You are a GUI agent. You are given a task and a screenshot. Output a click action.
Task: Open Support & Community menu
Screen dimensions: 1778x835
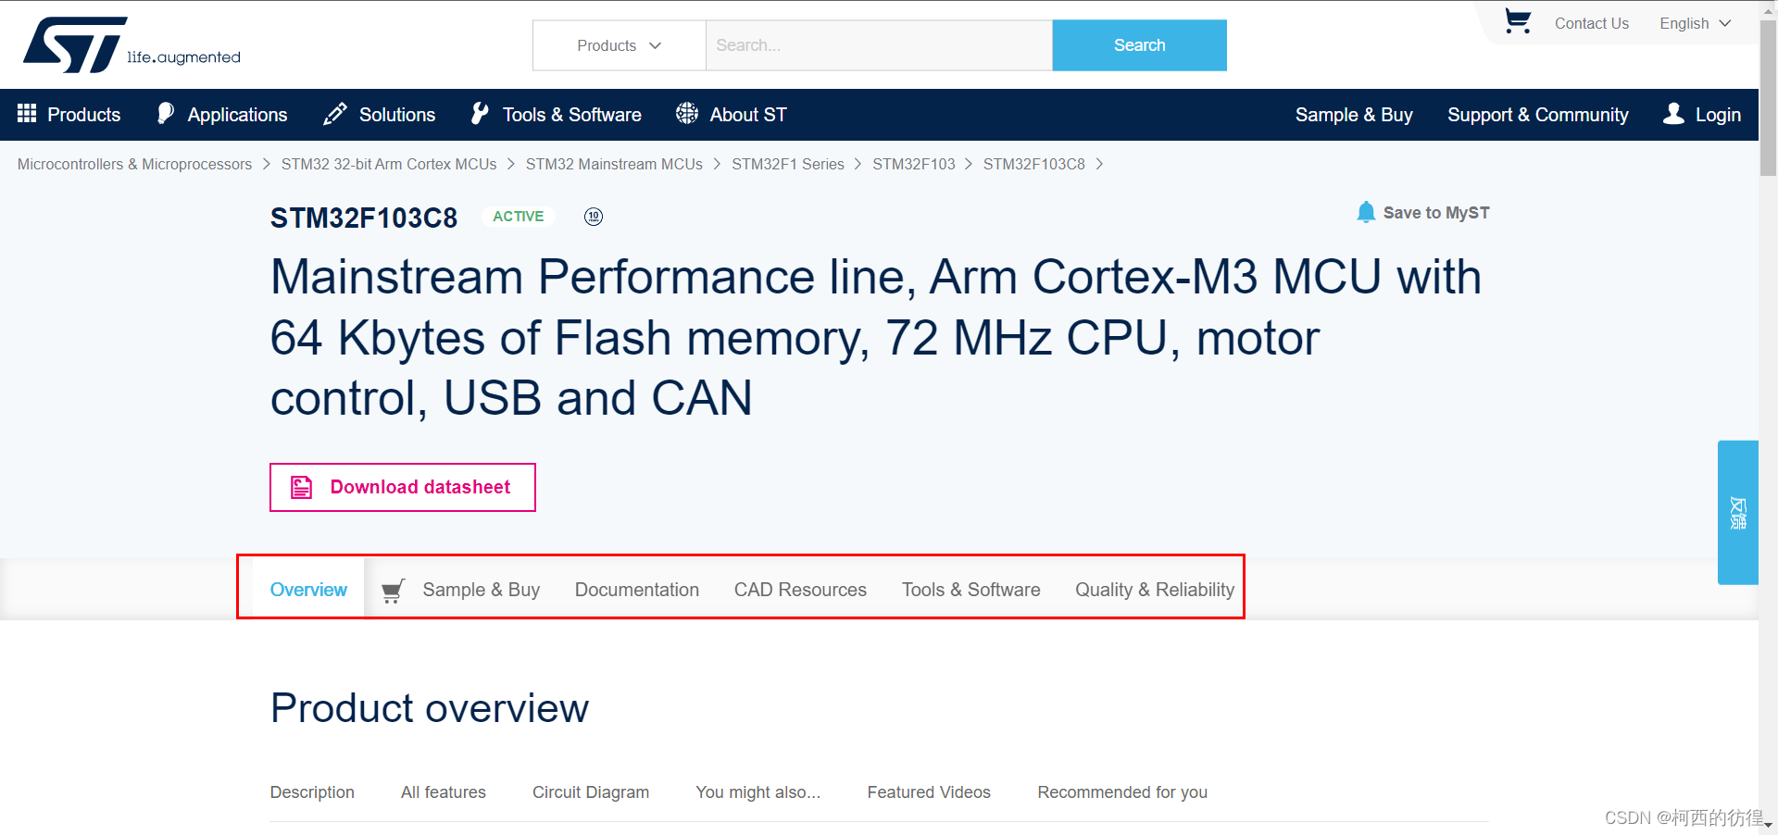1538,115
